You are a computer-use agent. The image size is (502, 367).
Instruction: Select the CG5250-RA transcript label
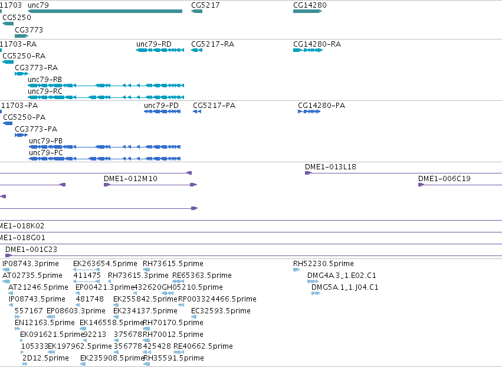click(24, 56)
